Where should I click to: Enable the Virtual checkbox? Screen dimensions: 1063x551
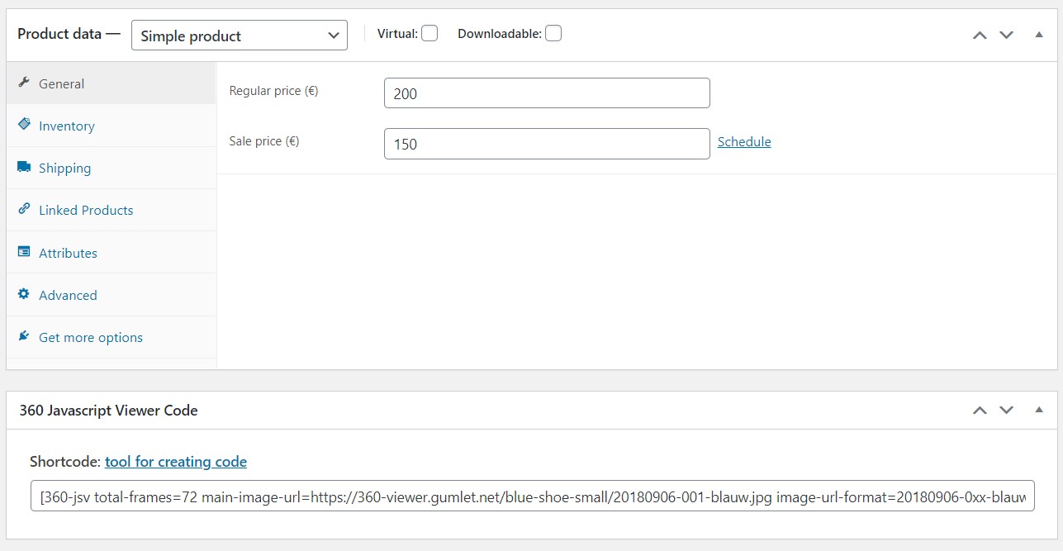(x=429, y=33)
